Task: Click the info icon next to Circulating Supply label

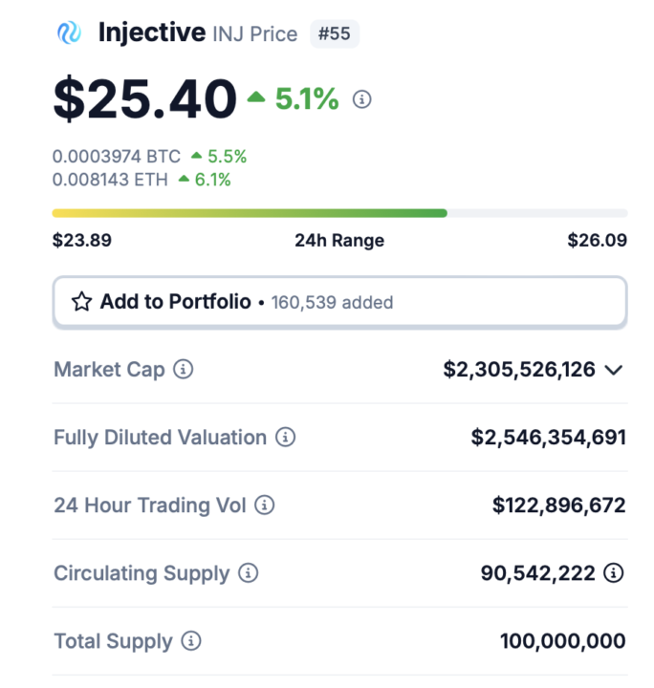Action: click(x=249, y=573)
